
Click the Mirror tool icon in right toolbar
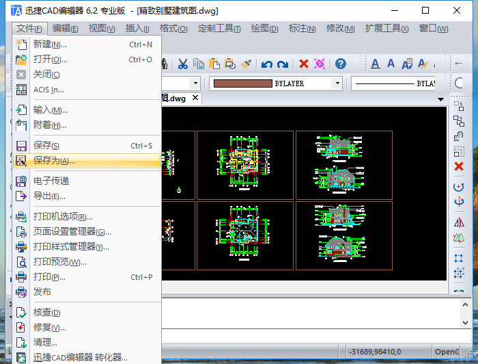[459, 222]
